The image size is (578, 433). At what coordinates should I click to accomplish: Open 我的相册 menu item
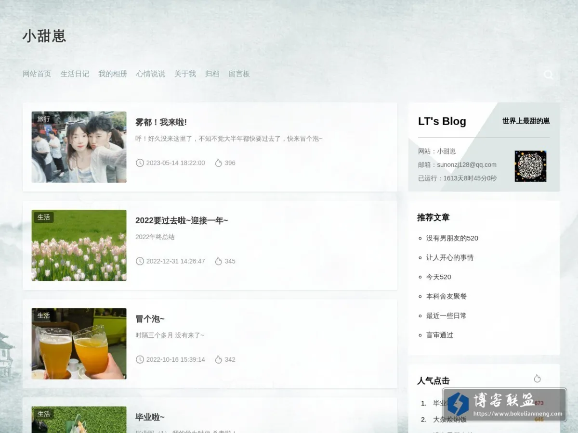point(113,74)
